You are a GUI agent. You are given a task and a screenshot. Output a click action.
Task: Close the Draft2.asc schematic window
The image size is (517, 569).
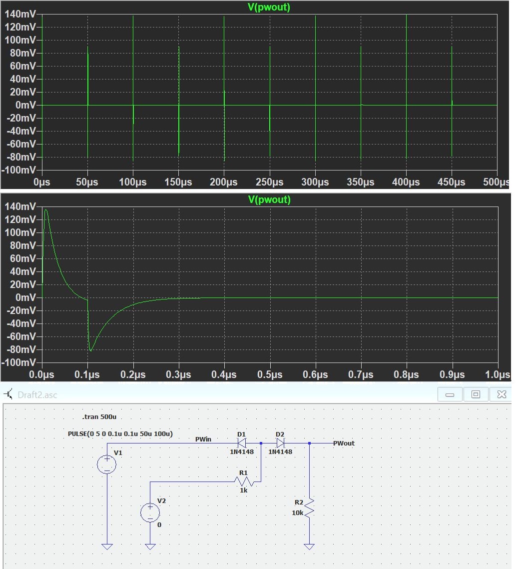pyautogui.click(x=502, y=394)
